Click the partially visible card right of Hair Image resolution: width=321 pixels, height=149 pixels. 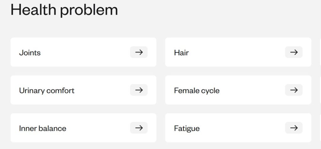pos(320,52)
